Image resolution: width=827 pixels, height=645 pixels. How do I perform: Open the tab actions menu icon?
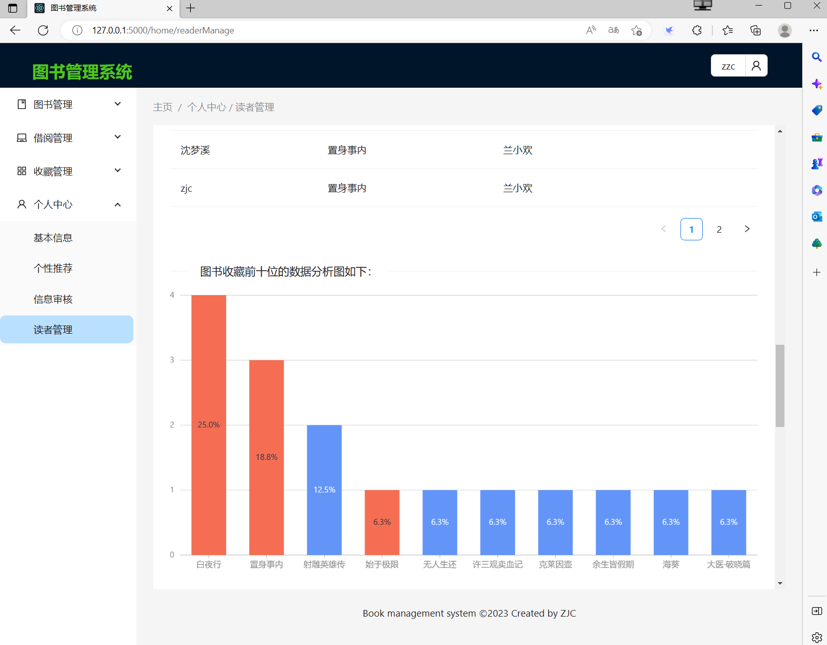click(13, 8)
